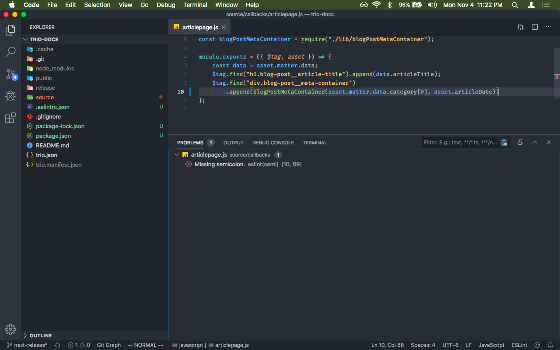Click the articlepage.js breadcrumb in status bar
Screen dimensions: 560x350
(x=228, y=345)
